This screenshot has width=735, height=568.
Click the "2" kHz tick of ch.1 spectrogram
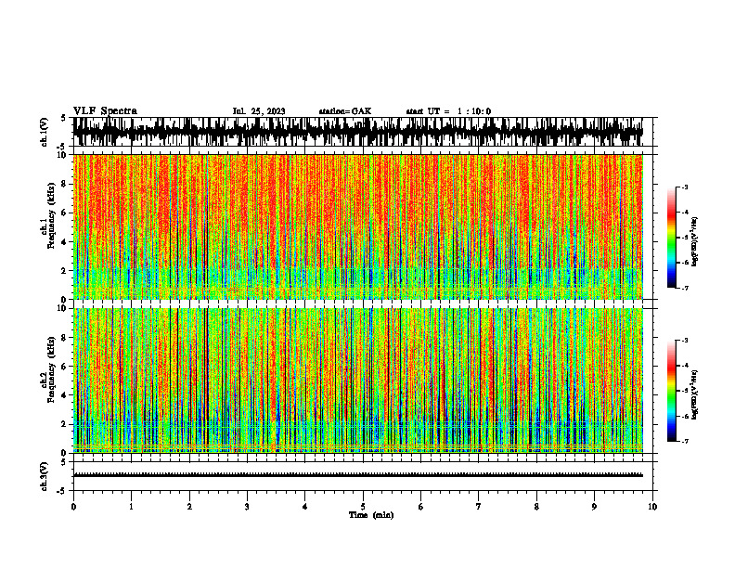(x=65, y=270)
